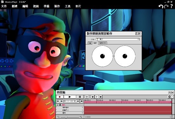Close the timeline panel
Screen dimensions: 175x119
coord(172,92)
